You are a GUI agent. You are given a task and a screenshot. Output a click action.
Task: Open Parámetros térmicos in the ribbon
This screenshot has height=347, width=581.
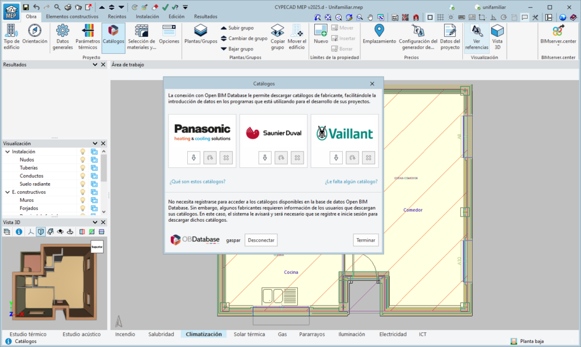click(87, 34)
